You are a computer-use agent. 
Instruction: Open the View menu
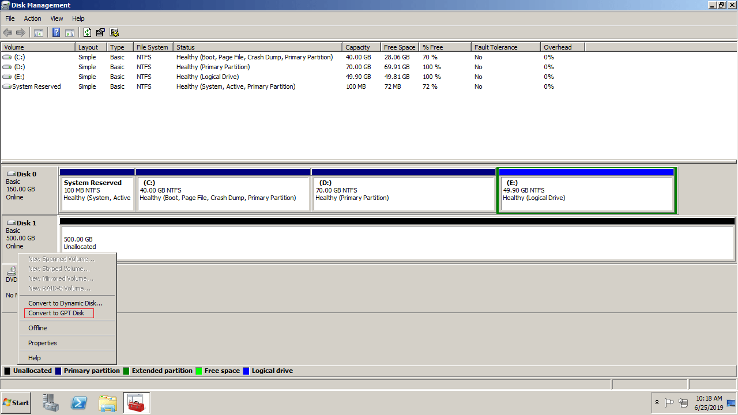coord(57,18)
